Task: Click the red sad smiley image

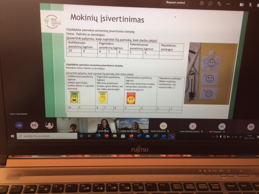Action: [x=131, y=98]
